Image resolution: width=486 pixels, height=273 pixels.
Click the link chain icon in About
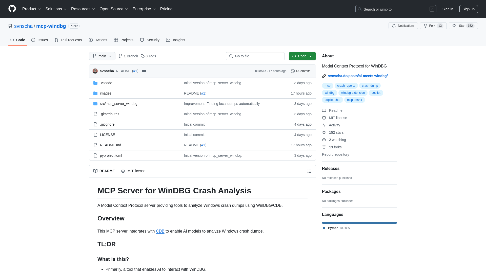324,76
